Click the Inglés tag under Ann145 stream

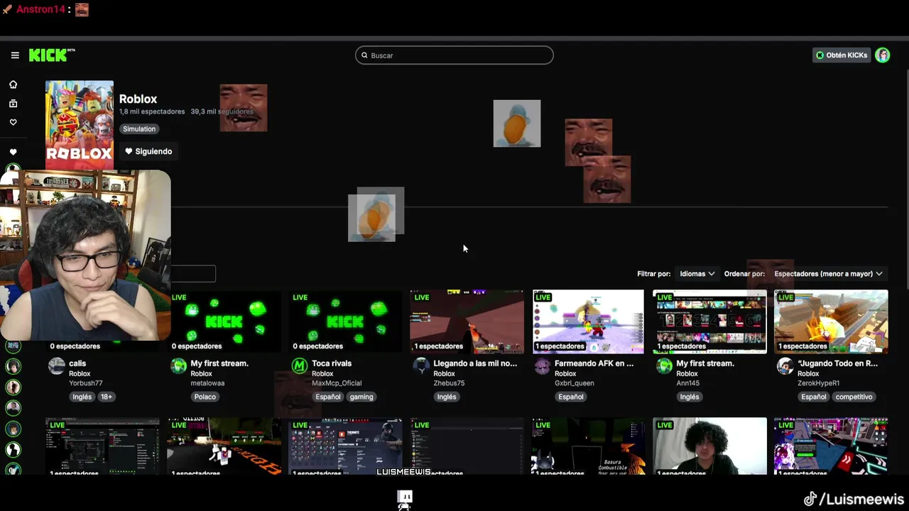click(690, 397)
